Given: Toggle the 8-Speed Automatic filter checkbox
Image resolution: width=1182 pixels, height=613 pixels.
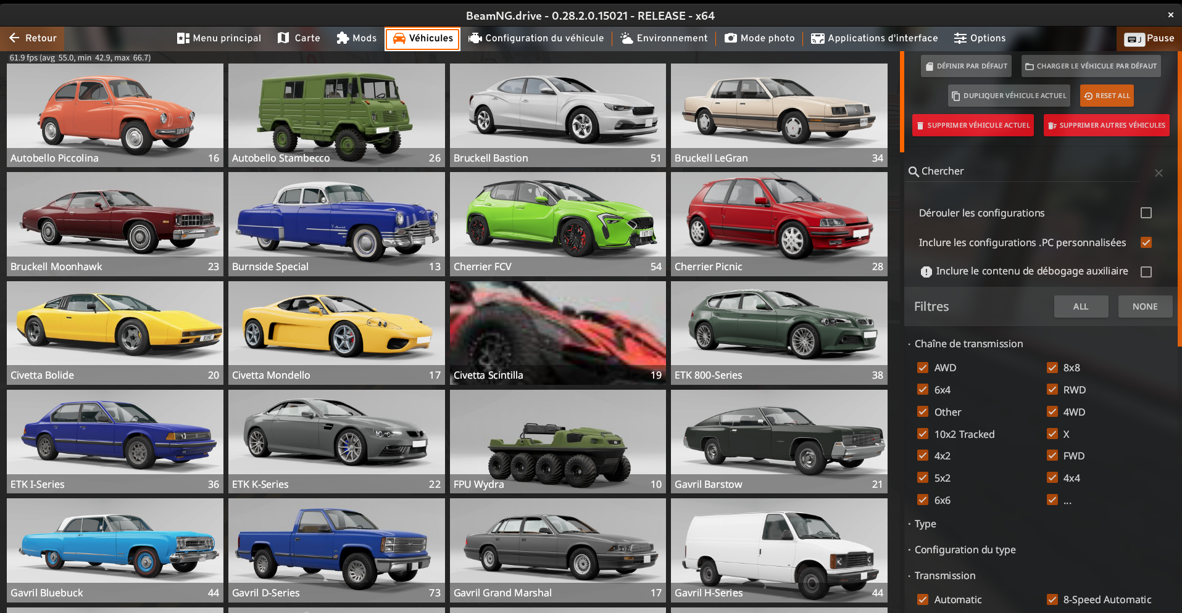Looking at the screenshot, I should (1052, 599).
